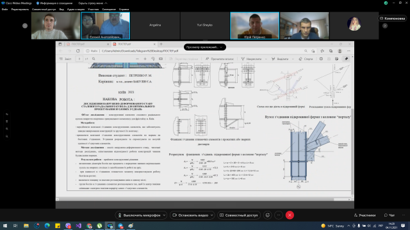Expand the video options arrow

click(x=212, y=215)
